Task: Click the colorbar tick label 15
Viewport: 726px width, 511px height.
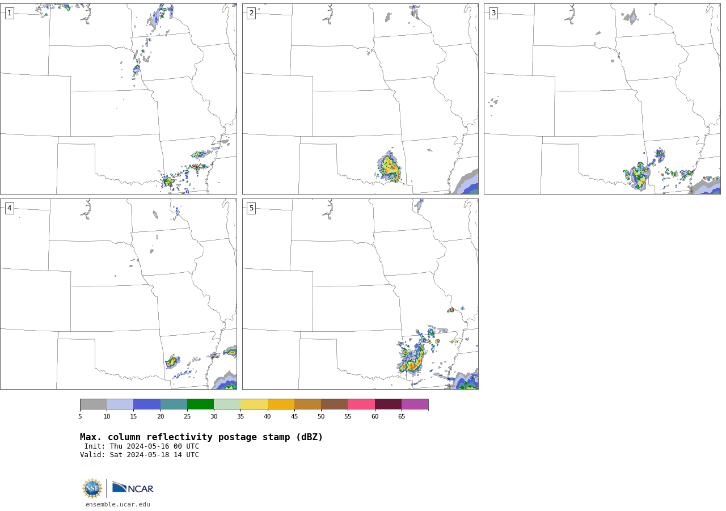Action: tap(134, 417)
